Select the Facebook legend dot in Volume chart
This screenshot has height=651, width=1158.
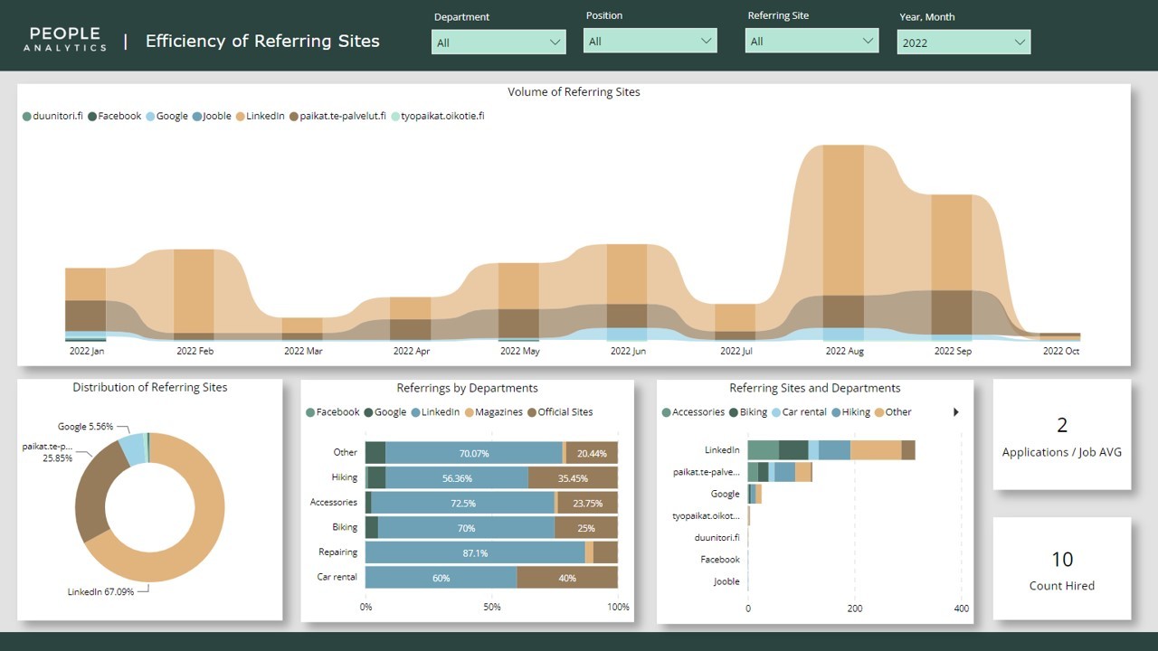(x=92, y=117)
